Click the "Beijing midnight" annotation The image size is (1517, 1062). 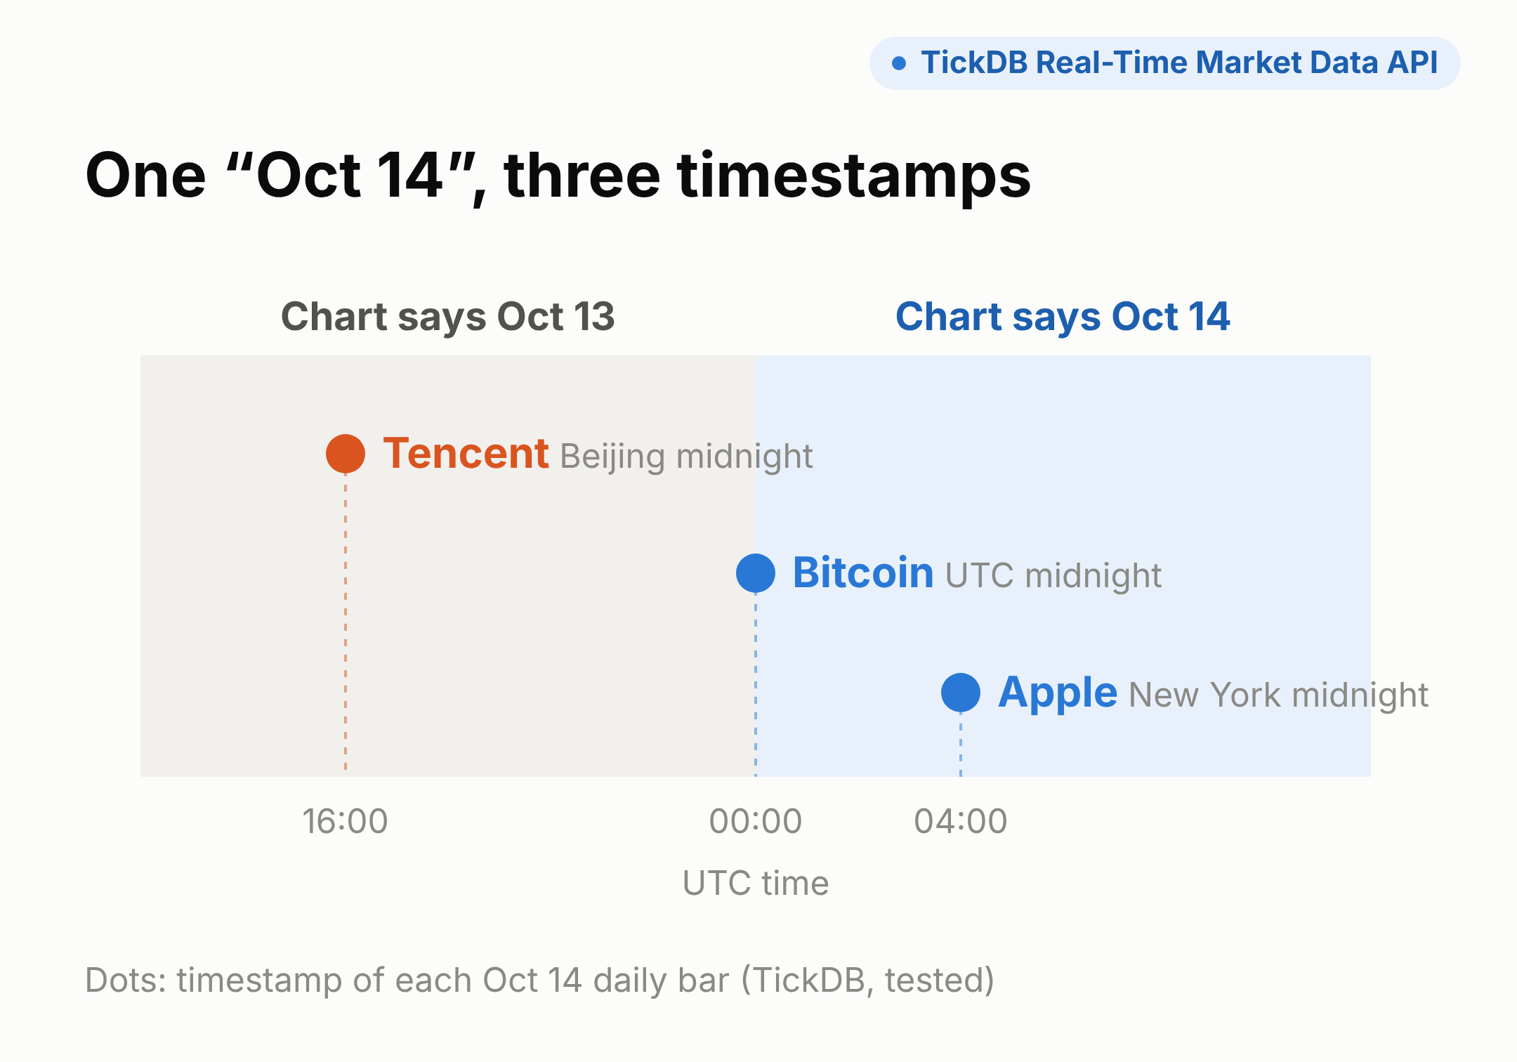[686, 457]
